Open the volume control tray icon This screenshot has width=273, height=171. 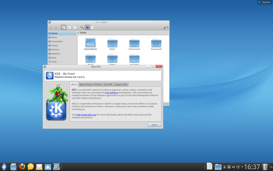click(233, 167)
